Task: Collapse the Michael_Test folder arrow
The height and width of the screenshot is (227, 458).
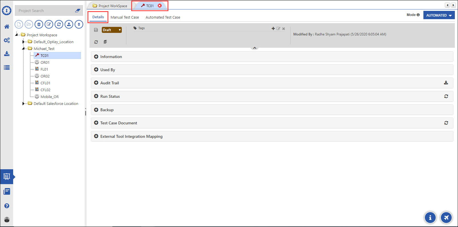Action: pos(23,49)
